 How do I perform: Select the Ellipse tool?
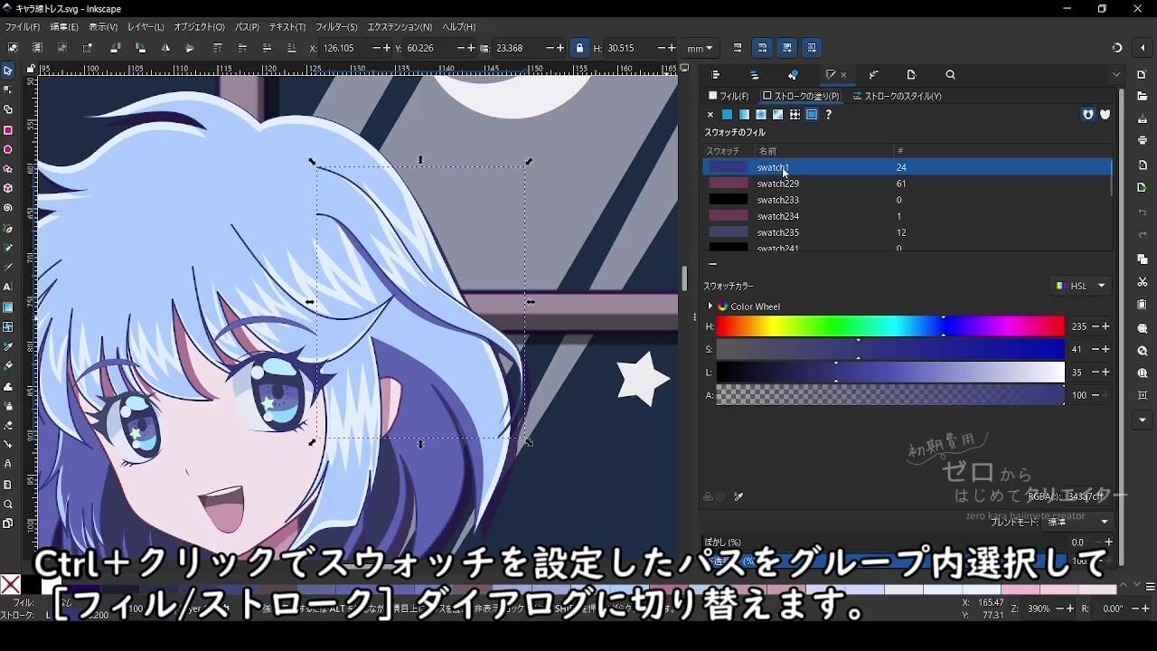pos(8,150)
